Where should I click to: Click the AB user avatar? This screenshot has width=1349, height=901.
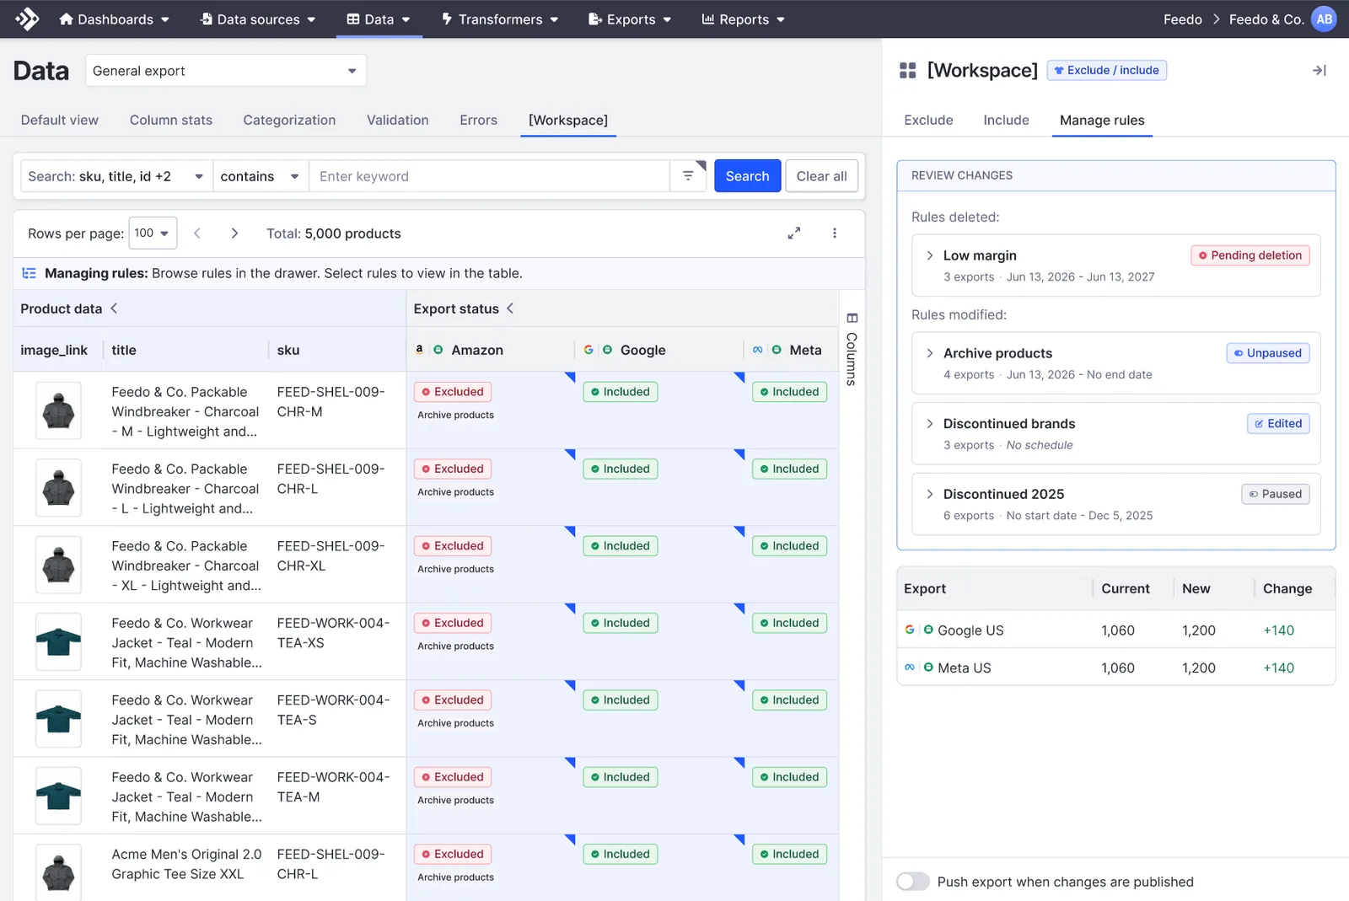1325,19
